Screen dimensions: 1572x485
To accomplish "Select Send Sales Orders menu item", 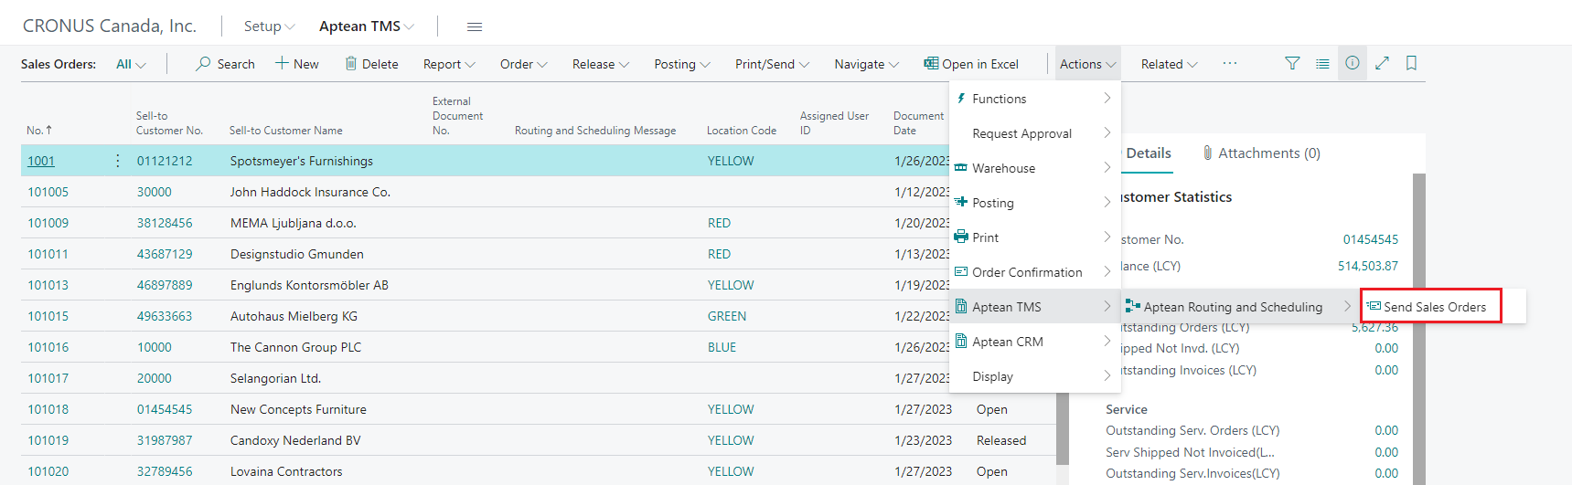I will 1434,307.
